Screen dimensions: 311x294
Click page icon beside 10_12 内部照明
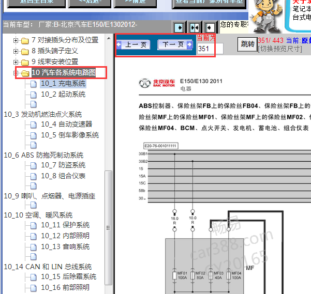coord(34,236)
